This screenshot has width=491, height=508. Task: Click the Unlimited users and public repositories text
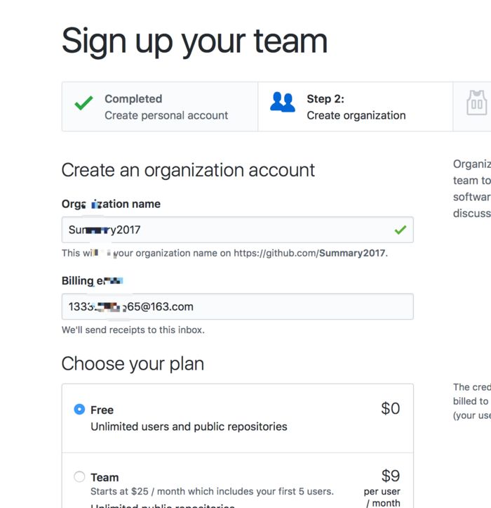(x=189, y=426)
